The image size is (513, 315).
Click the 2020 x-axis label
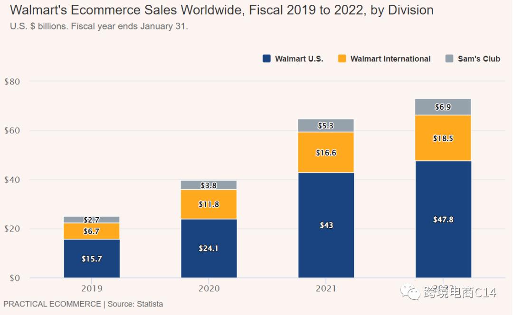coord(209,288)
